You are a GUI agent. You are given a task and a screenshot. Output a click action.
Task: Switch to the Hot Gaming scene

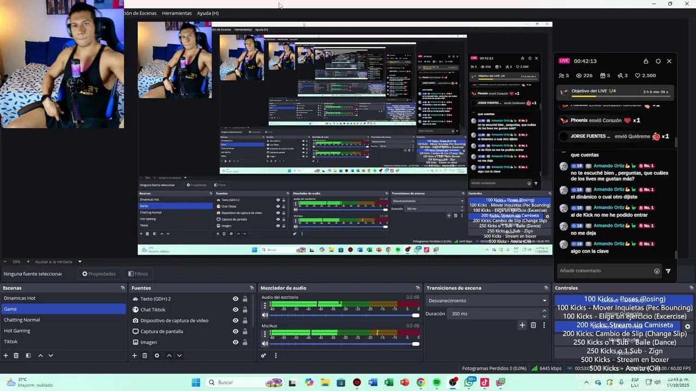coord(63,331)
